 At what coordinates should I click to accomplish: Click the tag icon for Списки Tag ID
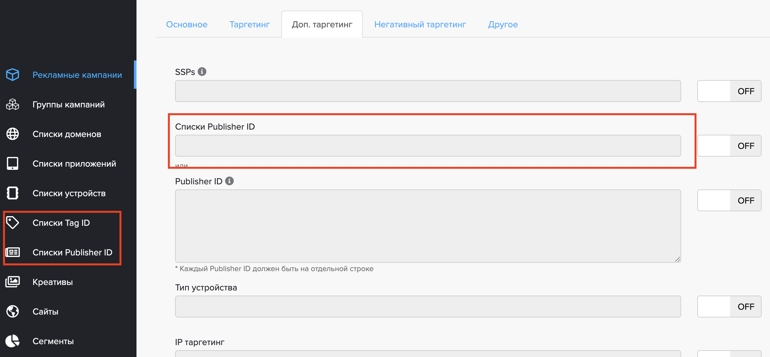(13, 223)
